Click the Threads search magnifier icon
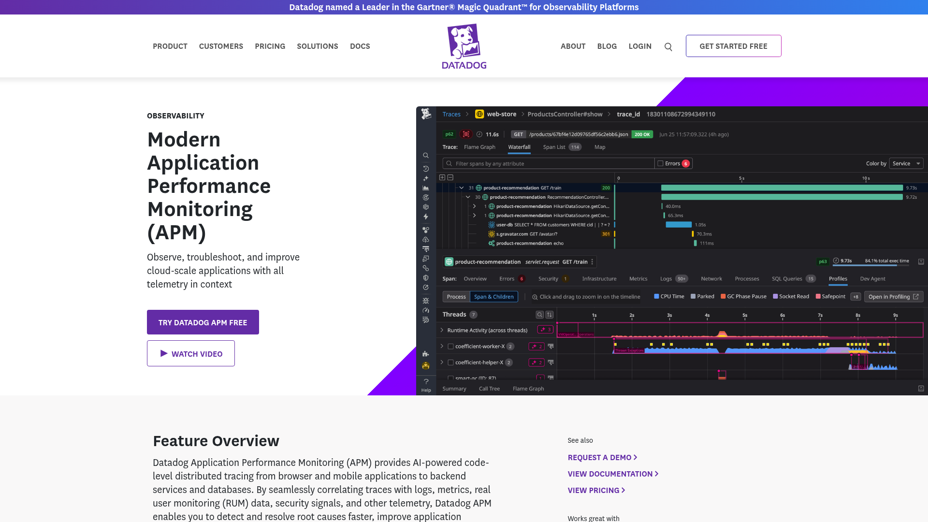The width and height of the screenshot is (928, 522). (539, 315)
